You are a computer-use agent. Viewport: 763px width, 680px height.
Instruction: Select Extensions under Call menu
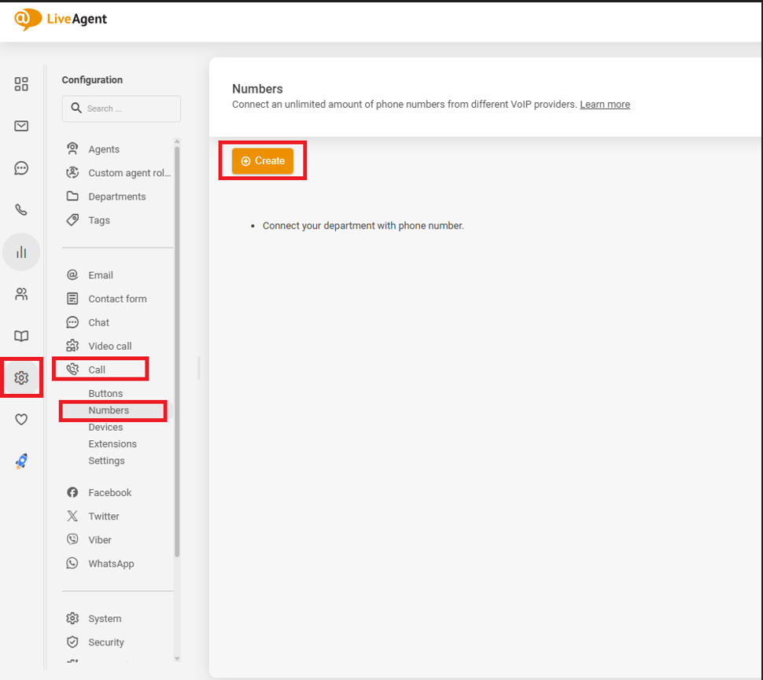pyautogui.click(x=112, y=444)
